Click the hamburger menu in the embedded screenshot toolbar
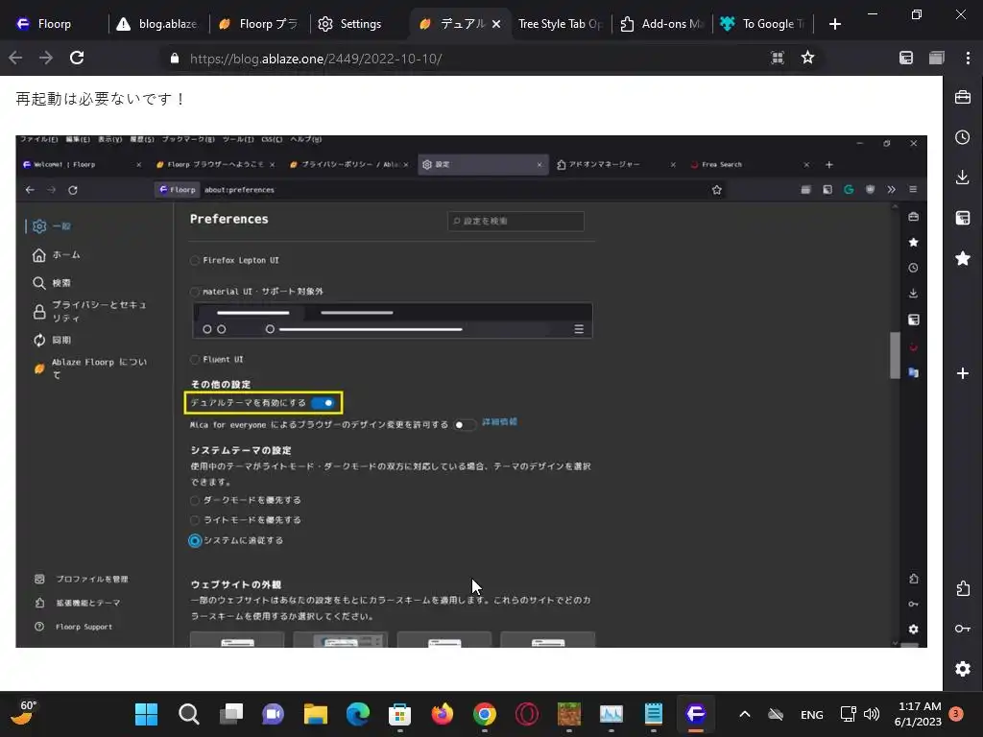Screen dimensions: 983x737 [x=913, y=189]
